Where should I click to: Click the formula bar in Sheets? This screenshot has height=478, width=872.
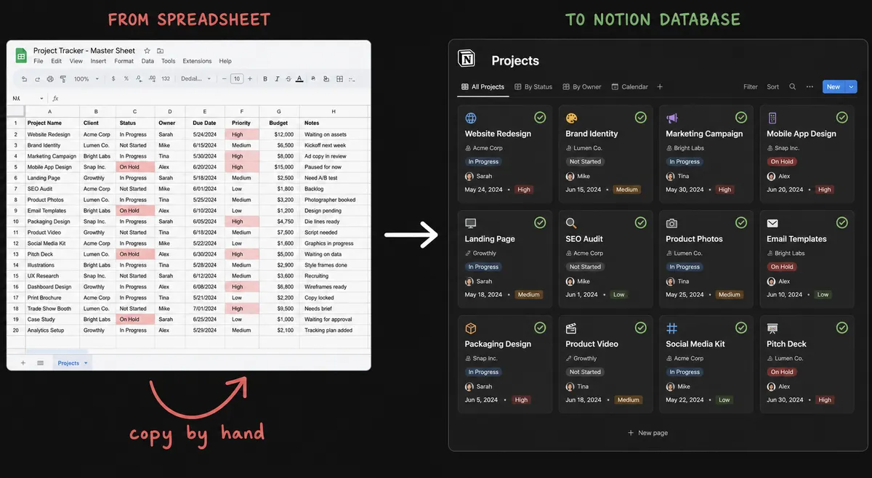coord(214,98)
